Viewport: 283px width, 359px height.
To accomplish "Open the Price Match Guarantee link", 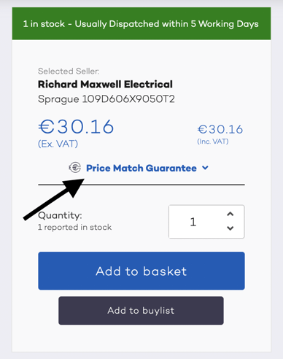I will coord(141,168).
